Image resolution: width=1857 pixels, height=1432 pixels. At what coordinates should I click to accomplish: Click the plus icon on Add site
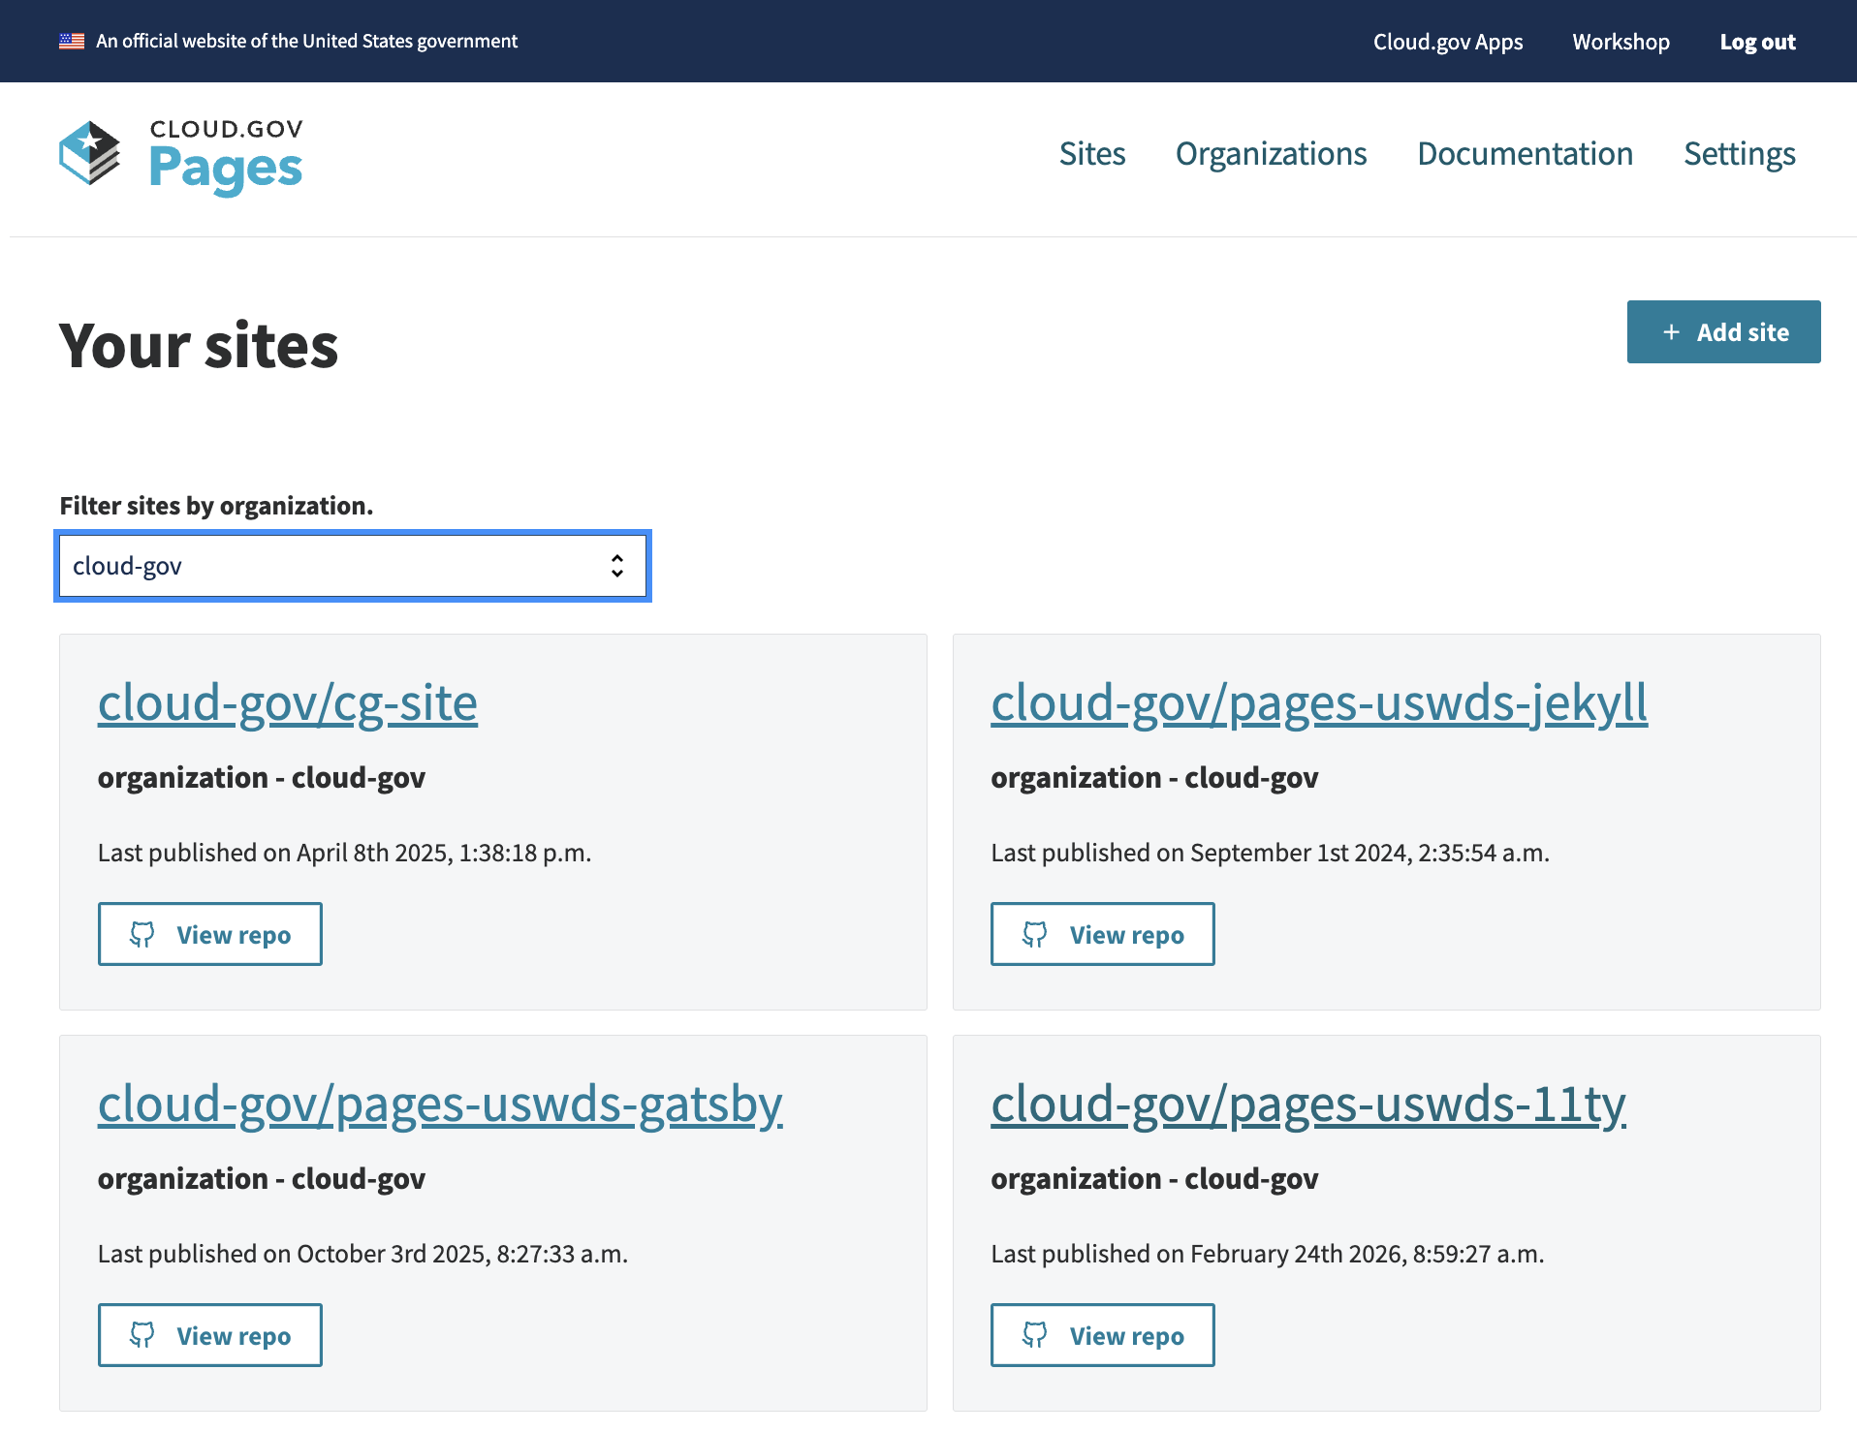1671,332
